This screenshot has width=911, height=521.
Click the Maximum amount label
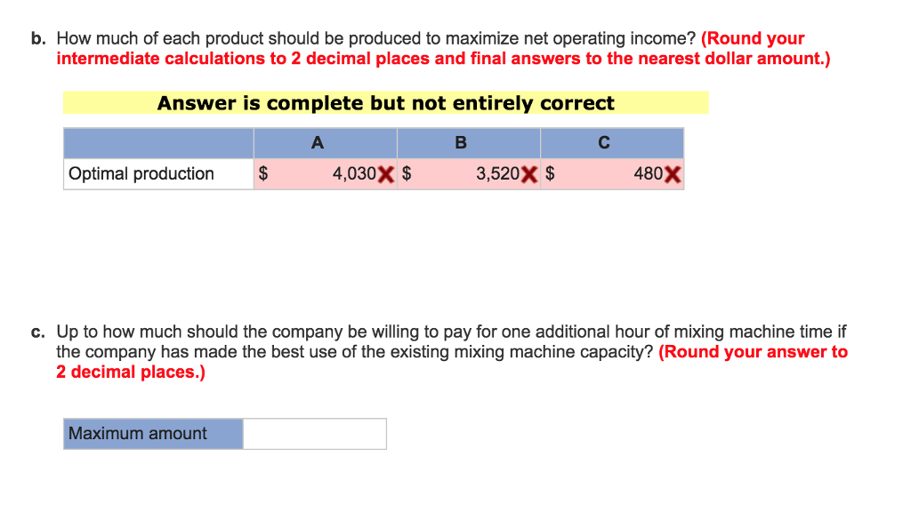tap(138, 434)
